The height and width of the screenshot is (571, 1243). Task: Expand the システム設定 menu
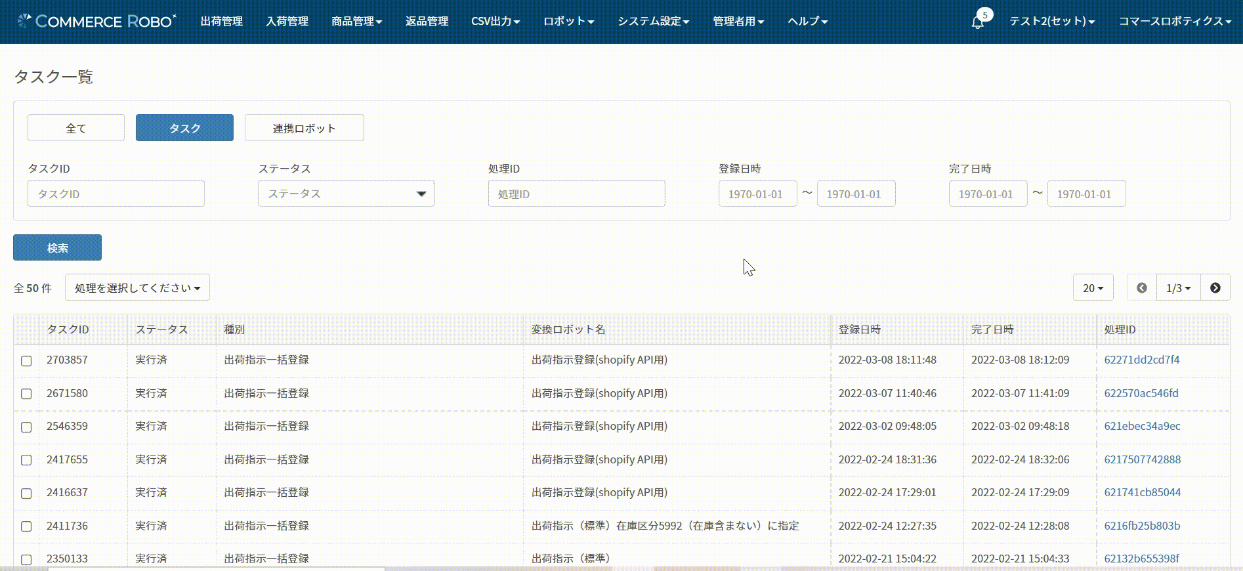click(x=653, y=21)
